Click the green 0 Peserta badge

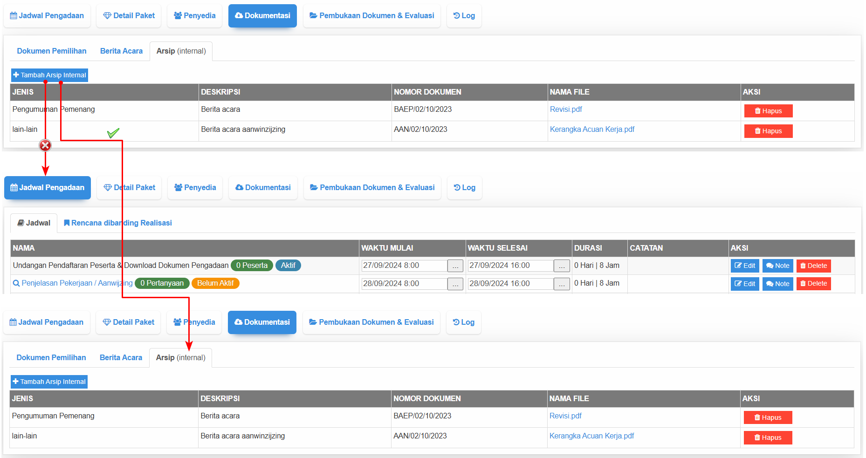click(x=252, y=266)
